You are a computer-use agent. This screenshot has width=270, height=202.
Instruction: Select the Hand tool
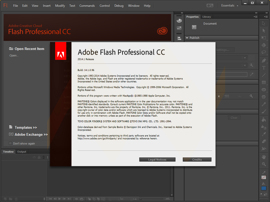(x=264, y=157)
